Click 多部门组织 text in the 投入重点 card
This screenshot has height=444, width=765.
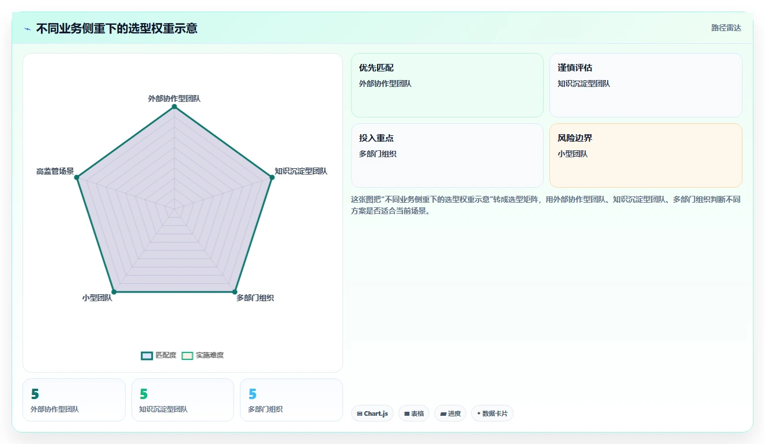378,154
